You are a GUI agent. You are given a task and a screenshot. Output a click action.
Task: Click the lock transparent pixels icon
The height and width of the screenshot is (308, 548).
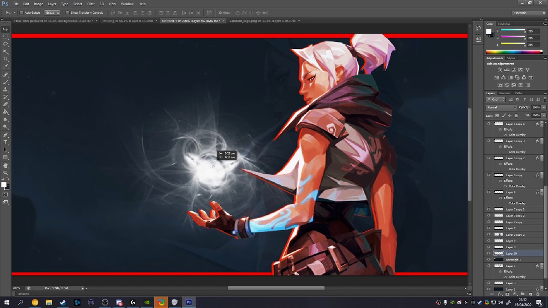pos(497,115)
